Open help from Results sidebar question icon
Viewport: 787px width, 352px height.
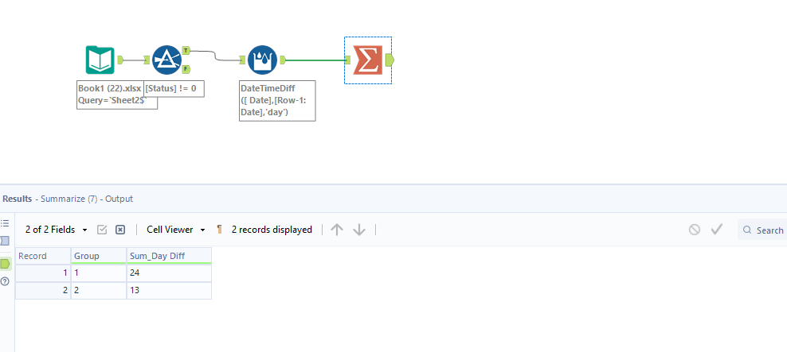tap(5, 281)
